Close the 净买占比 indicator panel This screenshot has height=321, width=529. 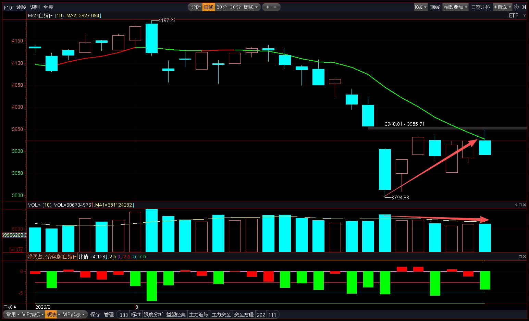coord(525,257)
